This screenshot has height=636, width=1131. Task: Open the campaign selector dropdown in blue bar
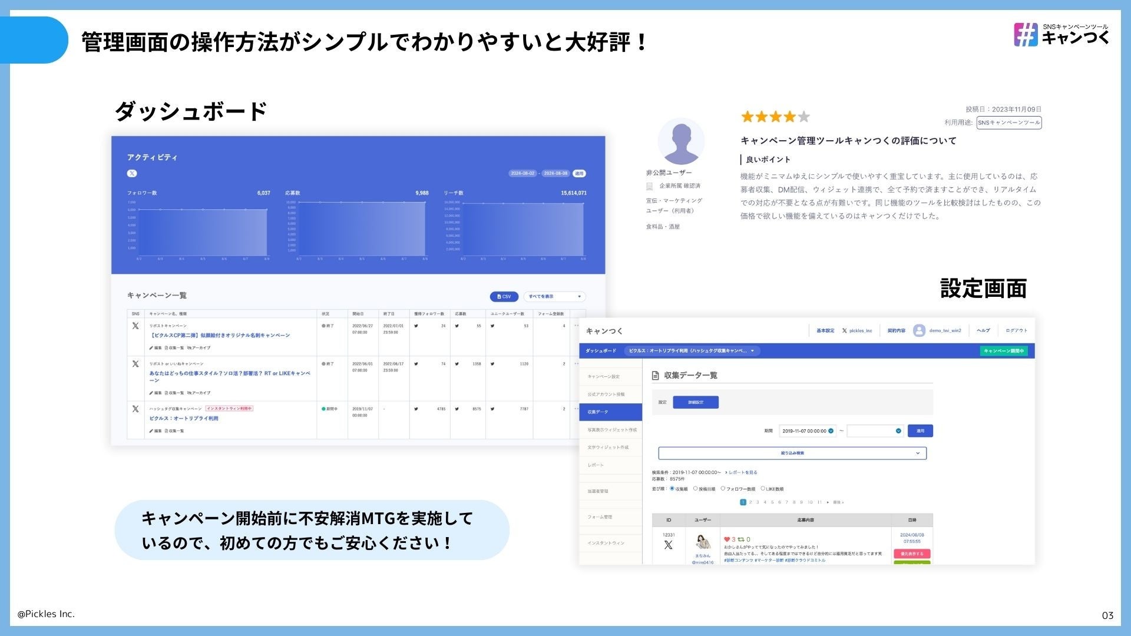pyautogui.click(x=692, y=351)
